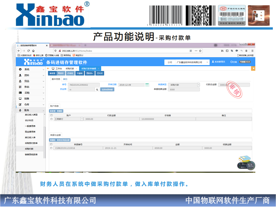Open the 公司 company dropdown
This screenshot has height=207, width=276.
click(x=192, y=62)
